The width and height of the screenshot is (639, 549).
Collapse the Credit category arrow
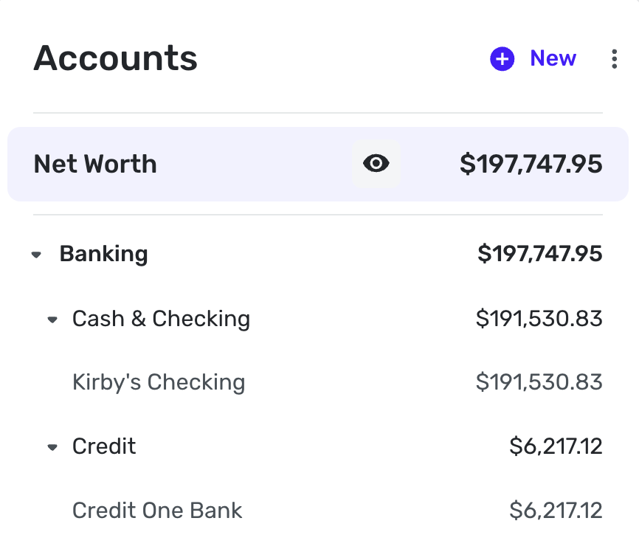(x=52, y=447)
